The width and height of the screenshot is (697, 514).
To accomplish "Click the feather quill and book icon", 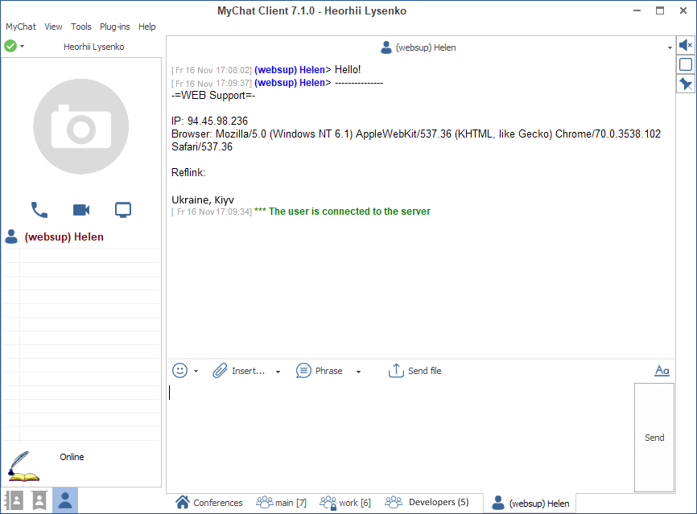I will tap(23, 466).
